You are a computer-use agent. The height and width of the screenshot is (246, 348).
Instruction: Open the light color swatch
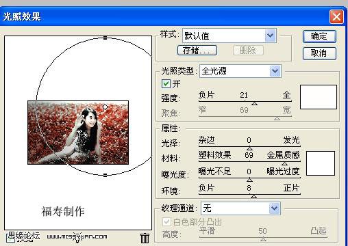319,97
